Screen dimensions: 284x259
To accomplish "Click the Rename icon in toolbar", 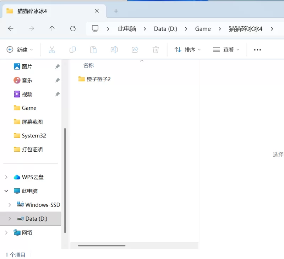I will (x=114, y=50).
